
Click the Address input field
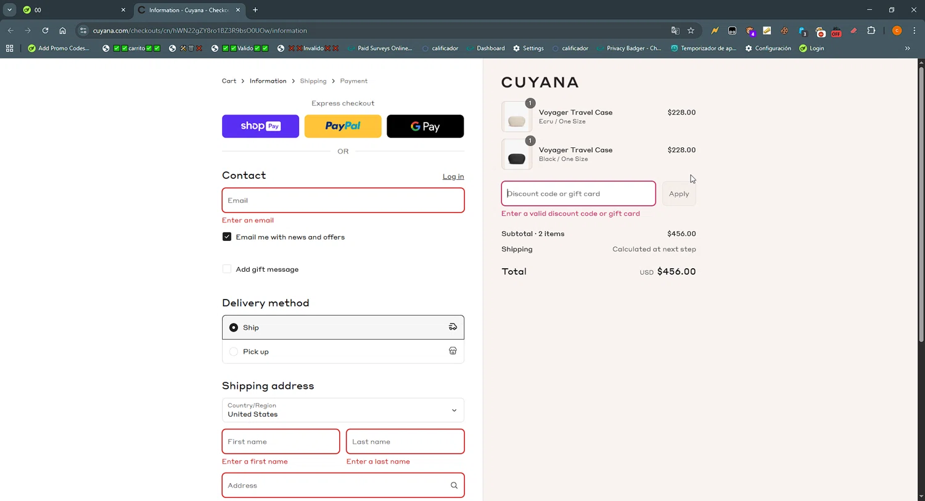point(343,486)
